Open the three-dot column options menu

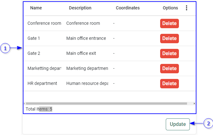coord(187,8)
